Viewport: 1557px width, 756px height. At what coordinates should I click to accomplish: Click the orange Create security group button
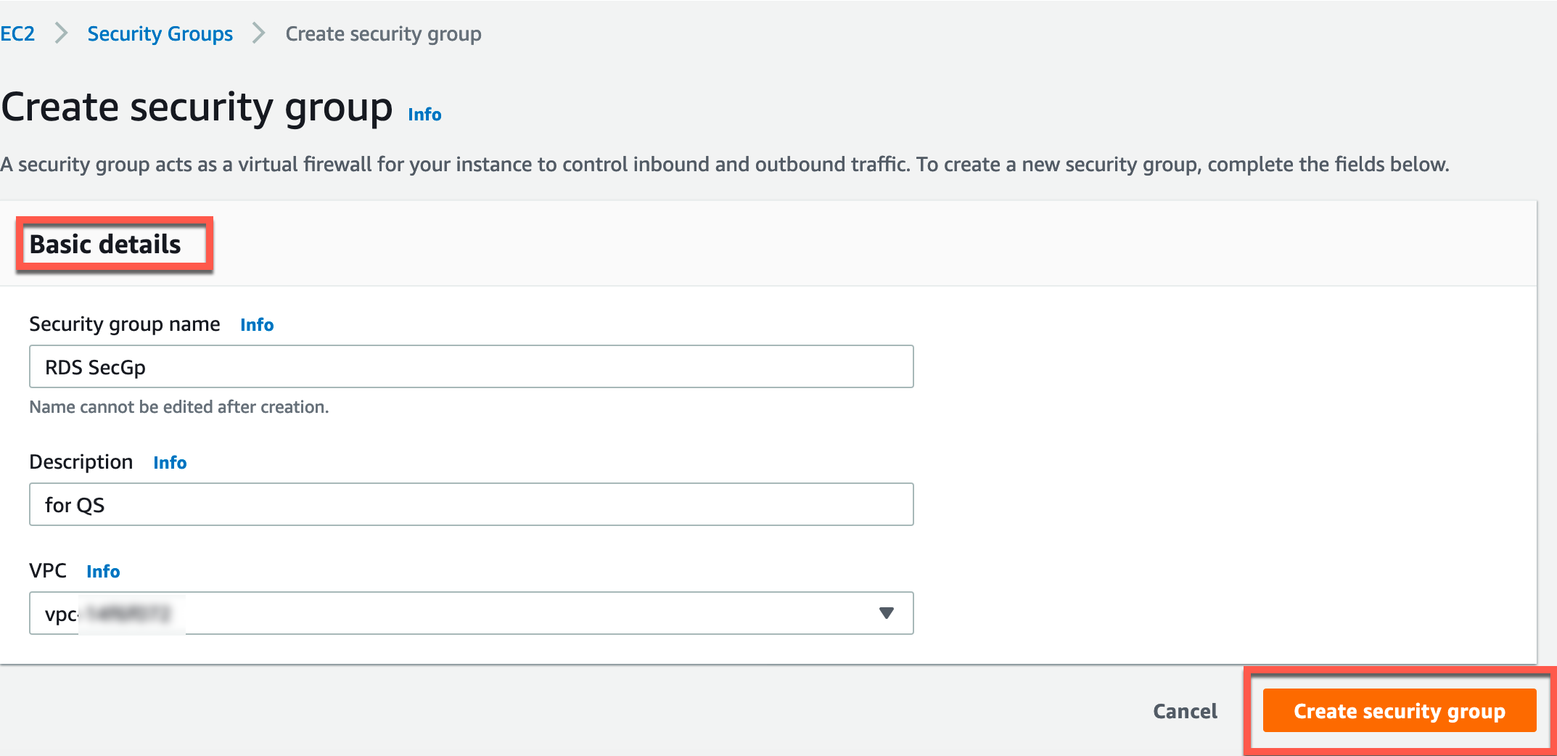(x=1399, y=711)
